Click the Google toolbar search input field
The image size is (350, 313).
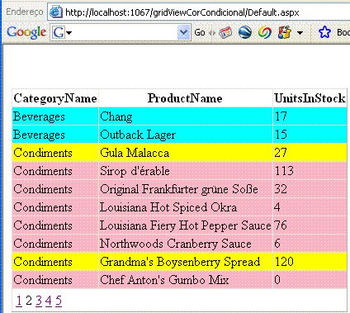click(121, 33)
